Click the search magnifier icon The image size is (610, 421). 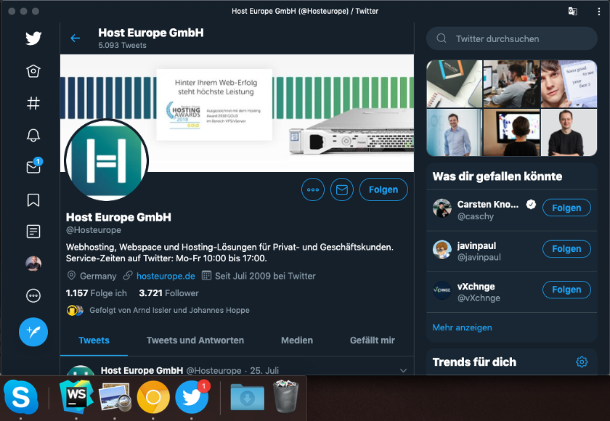point(442,38)
